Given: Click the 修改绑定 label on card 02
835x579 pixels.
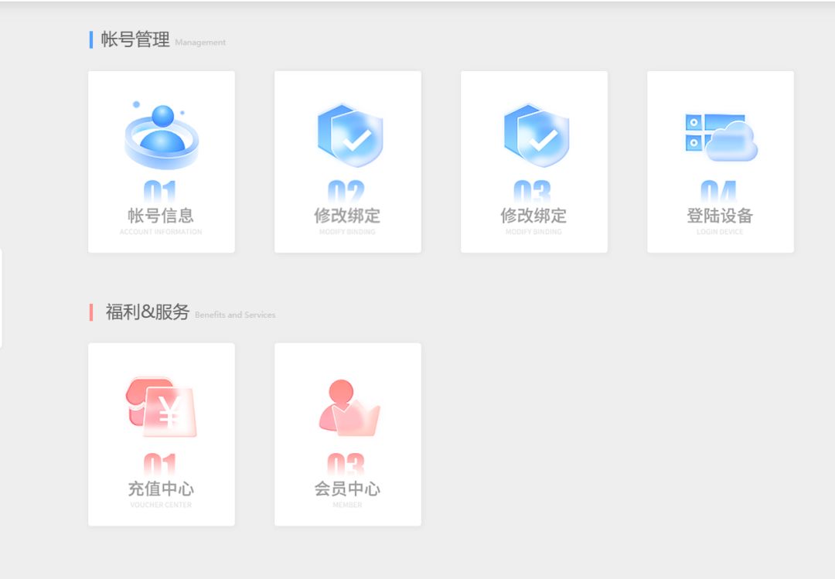Looking at the screenshot, I should click(347, 216).
